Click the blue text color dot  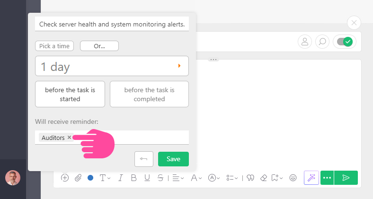(x=90, y=178)
